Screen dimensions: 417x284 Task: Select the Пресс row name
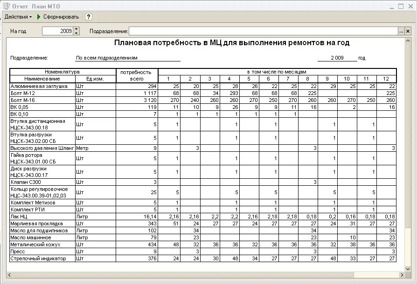42,251
